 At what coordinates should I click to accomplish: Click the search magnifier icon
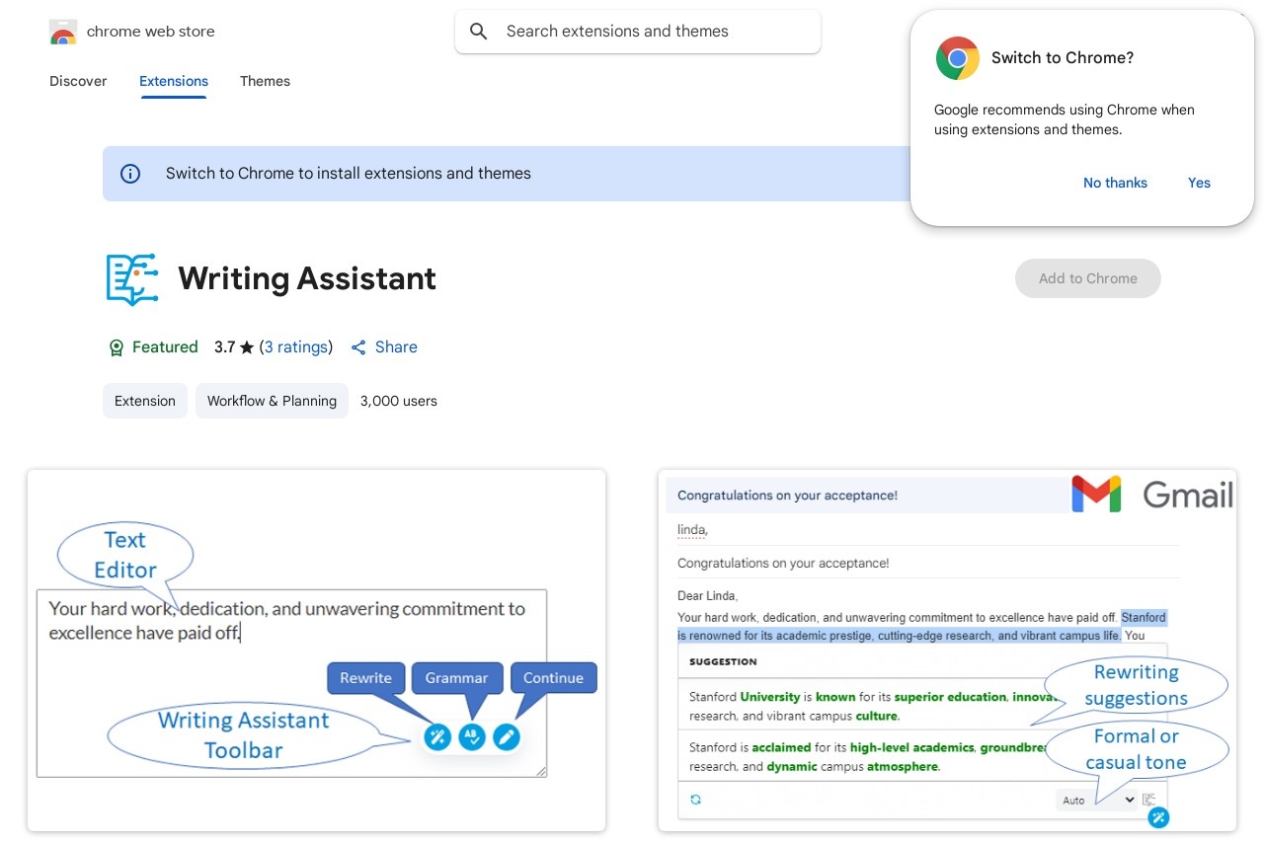(479, 32)
